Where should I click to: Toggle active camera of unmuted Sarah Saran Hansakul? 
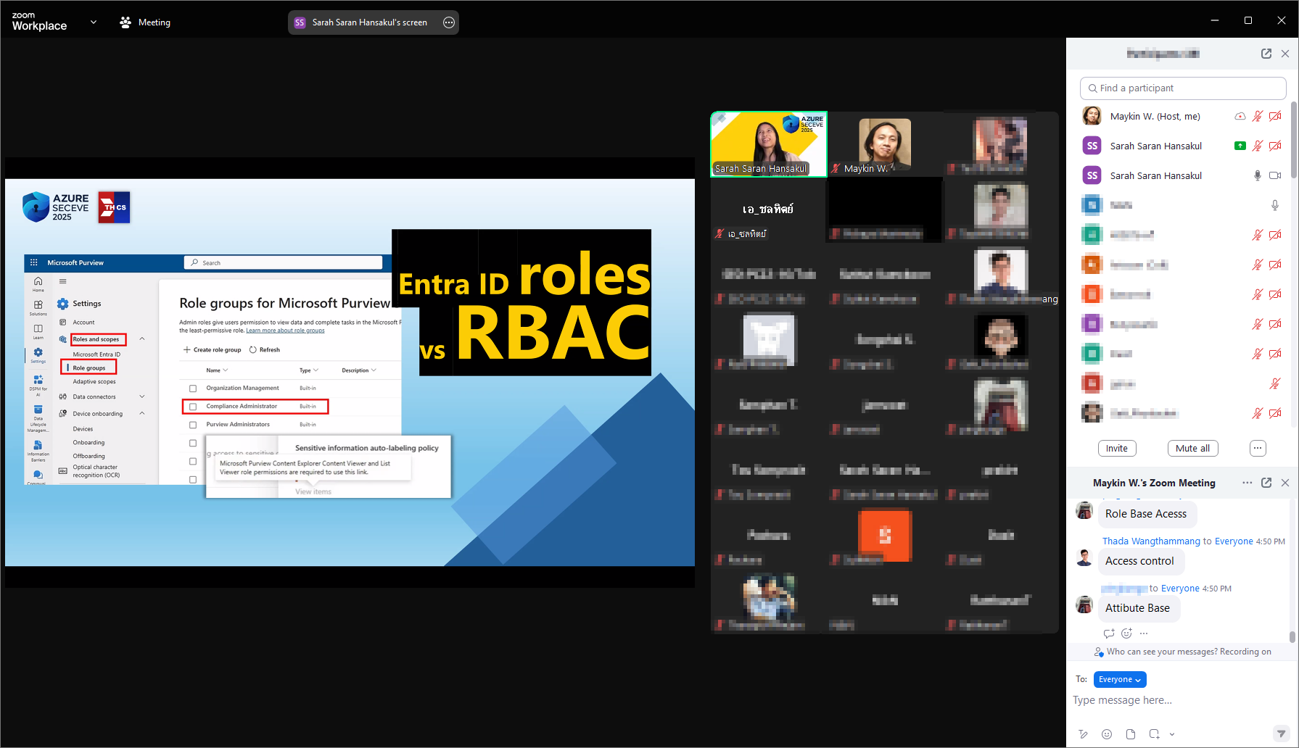tap(1275, 175)
